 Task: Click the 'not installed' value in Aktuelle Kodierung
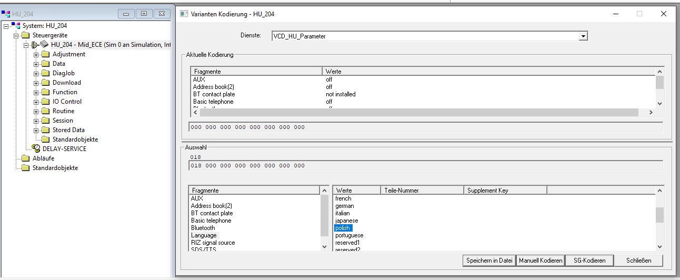coord(341,94)
